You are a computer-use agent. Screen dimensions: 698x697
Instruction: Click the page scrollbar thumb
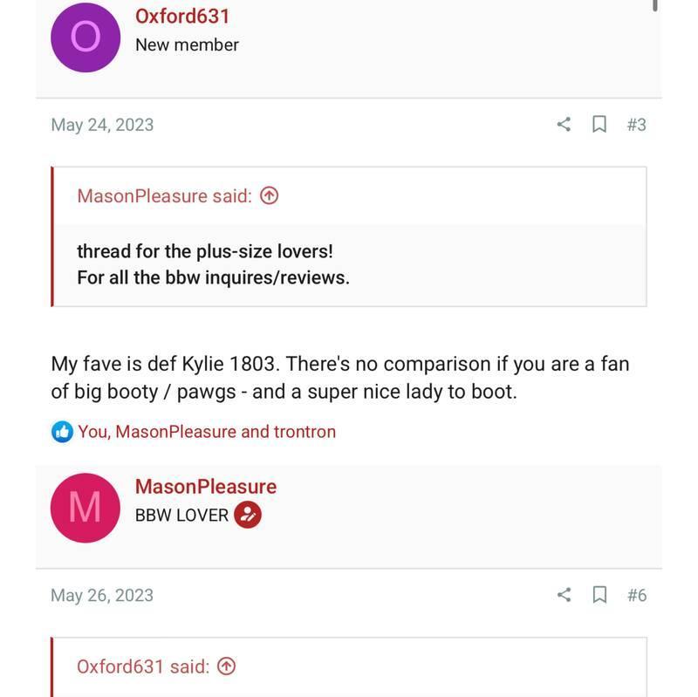[x=655, y=5]
